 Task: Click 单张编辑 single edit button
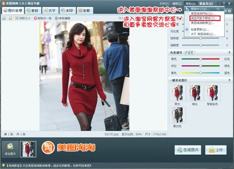pyautogui.click(x=63, y=18)
